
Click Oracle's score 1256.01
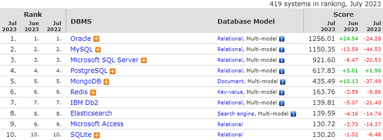point(322,39)
